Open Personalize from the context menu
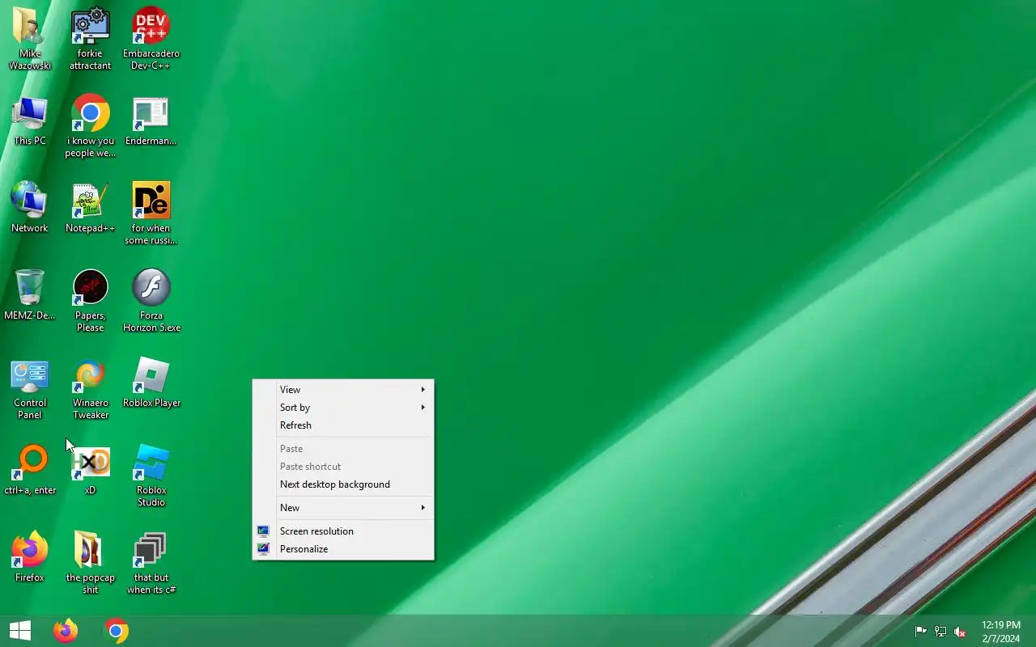Viewport: 1036px width, 647px height. click(343, 549)
